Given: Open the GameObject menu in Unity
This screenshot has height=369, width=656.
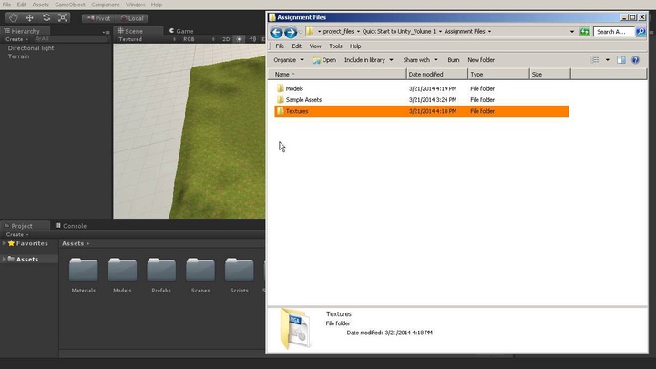Looking at the screenshot, I should 70,5.
